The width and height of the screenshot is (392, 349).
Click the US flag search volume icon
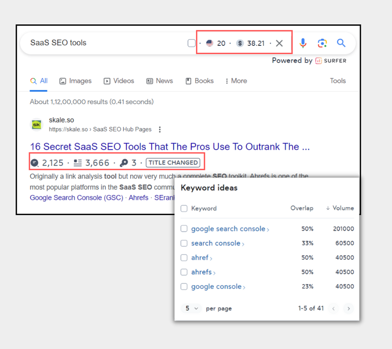tap(210, 43)
